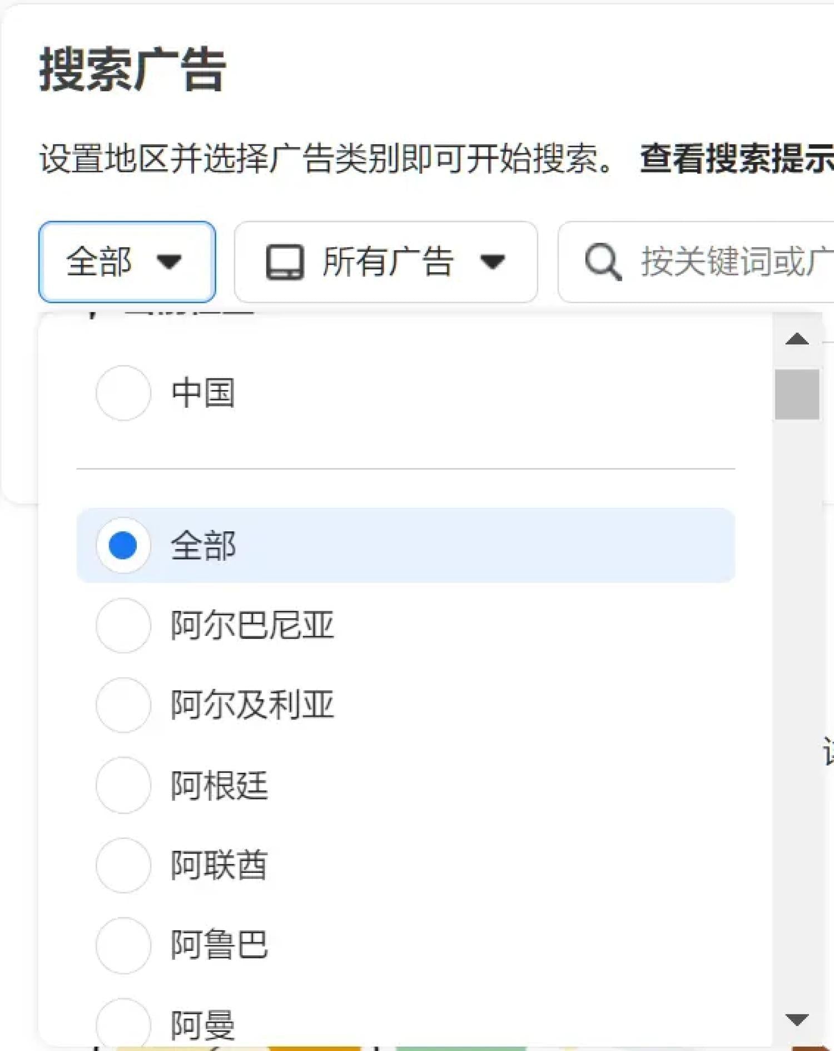Click the 所有广告 filter button
834x1051 pixels.
(386, 261)
